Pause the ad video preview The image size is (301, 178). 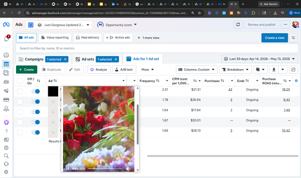67,169
